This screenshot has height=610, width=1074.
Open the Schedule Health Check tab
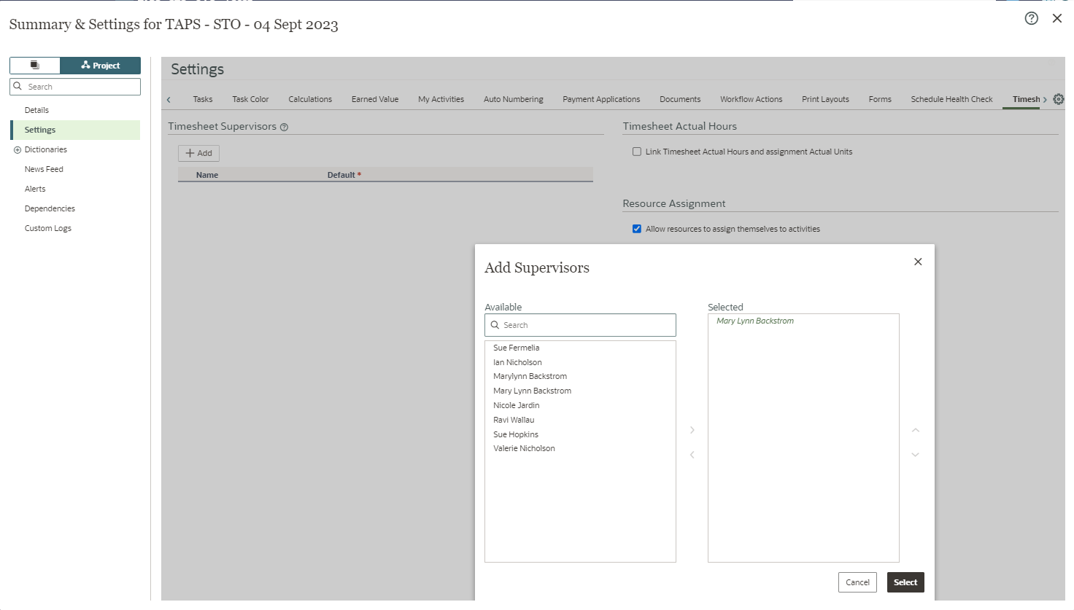(x=951, y=99)
